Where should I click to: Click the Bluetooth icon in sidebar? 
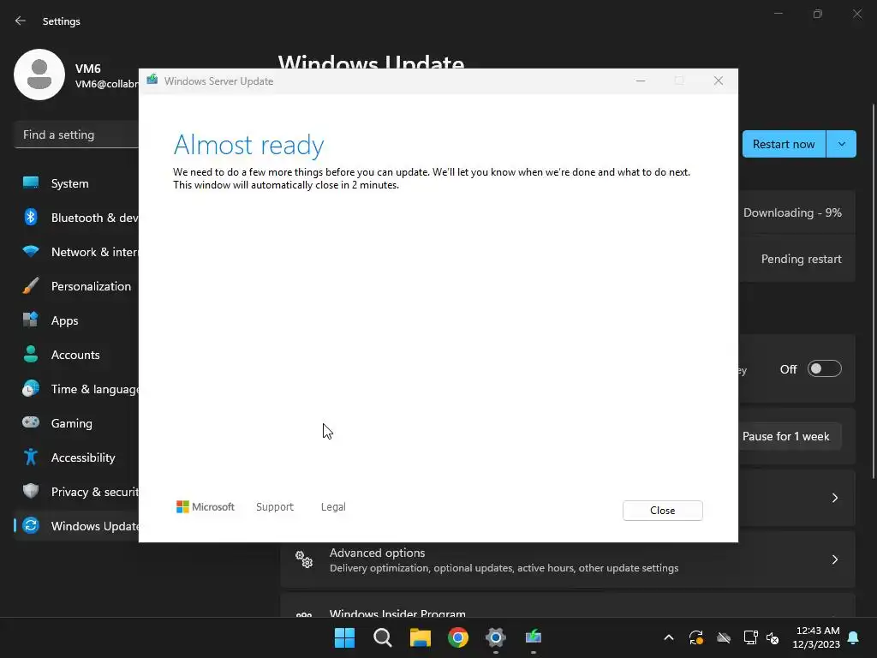click(31, 217)
